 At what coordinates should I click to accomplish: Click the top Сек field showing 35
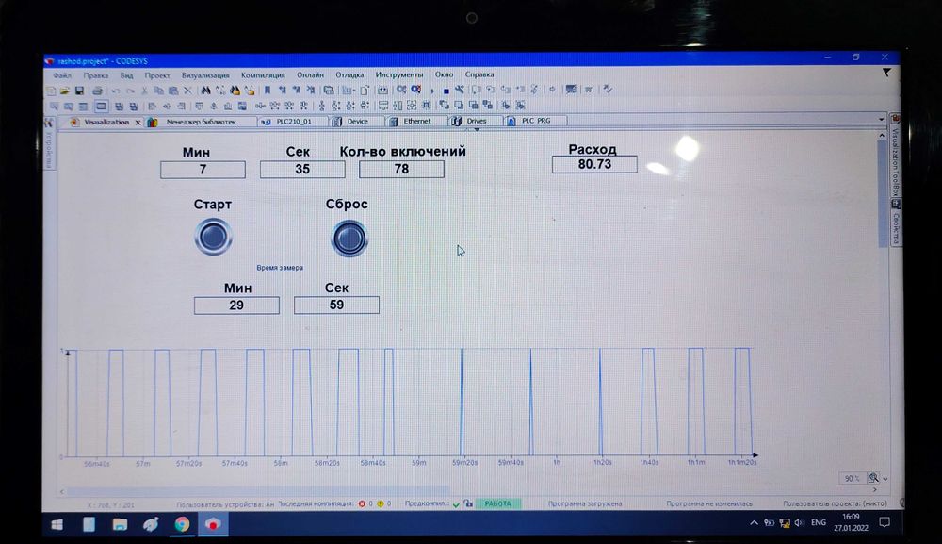302,170
